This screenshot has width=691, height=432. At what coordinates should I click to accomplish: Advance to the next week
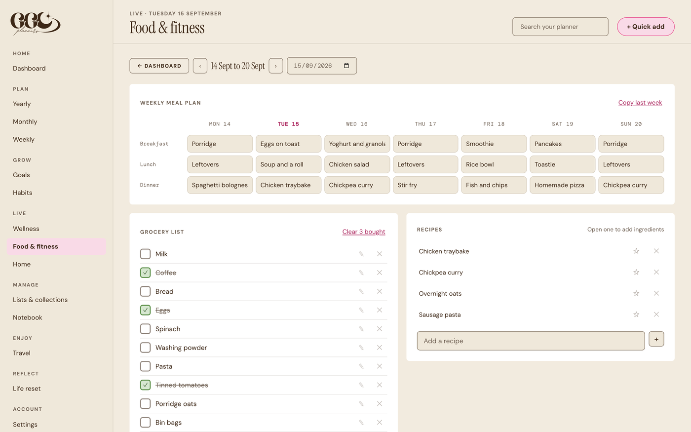click(x=276, y=66)
